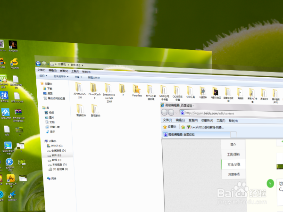Select WIN7 (C:) drive in navigation pane

click(x=55, y=146)
